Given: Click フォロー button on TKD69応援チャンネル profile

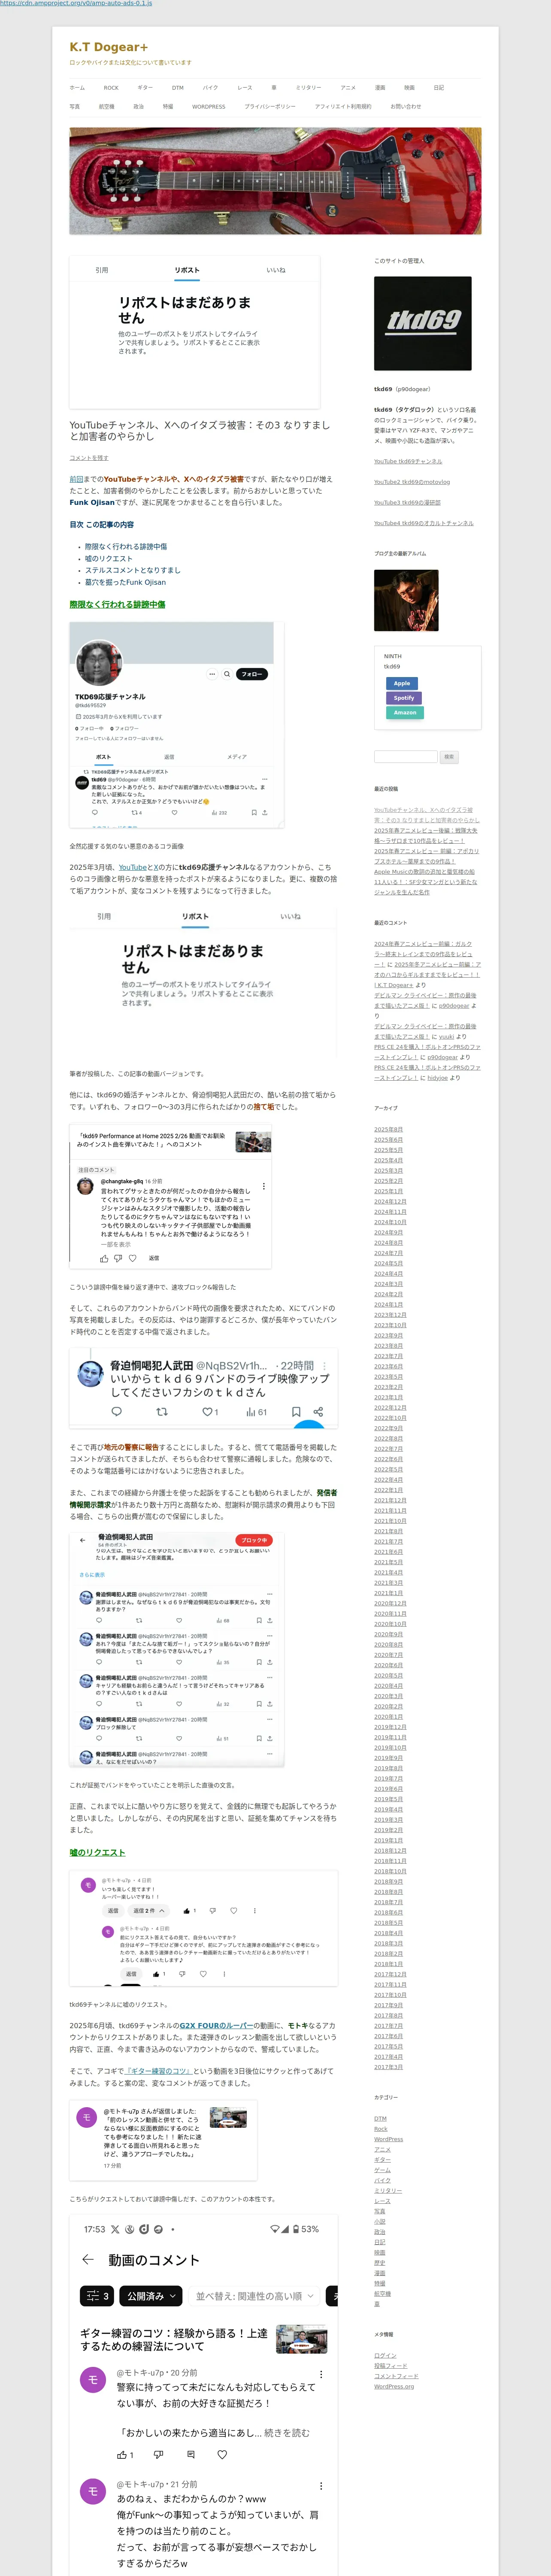Looking at the screenshot, I should [x=252, y=674].
